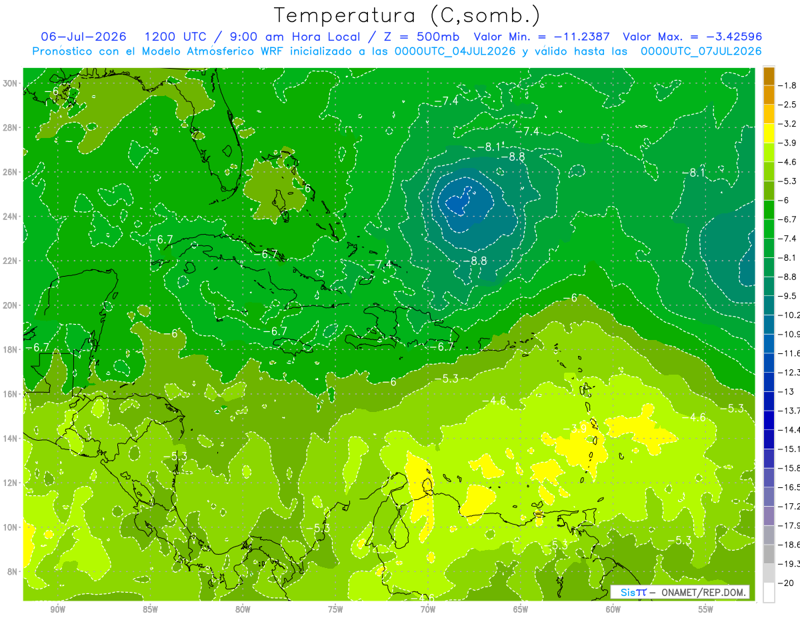Click the orange legend swatch above -1.8

click(x=769, y=76)
